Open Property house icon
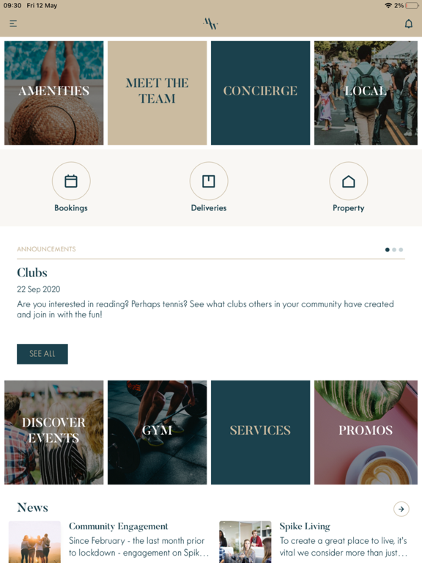Screen dimensions: 422x563 point(349,181)
